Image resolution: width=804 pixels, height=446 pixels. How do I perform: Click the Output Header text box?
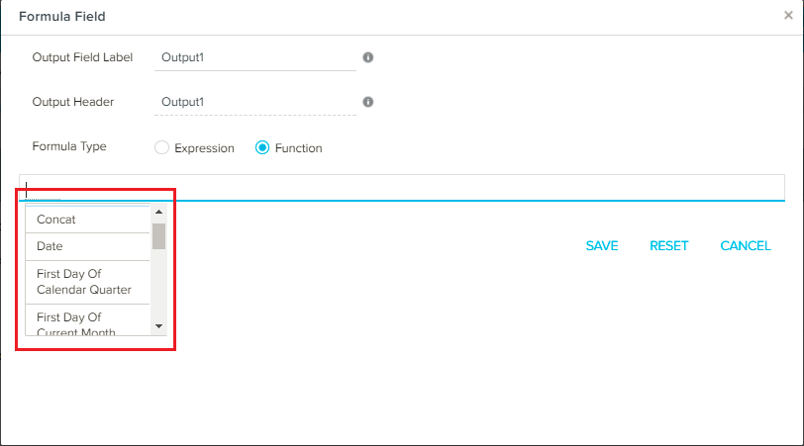click(x=255, y=102)
